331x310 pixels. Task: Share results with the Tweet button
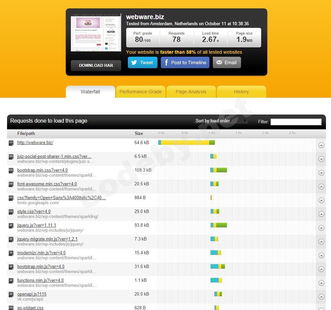(142, 62)
